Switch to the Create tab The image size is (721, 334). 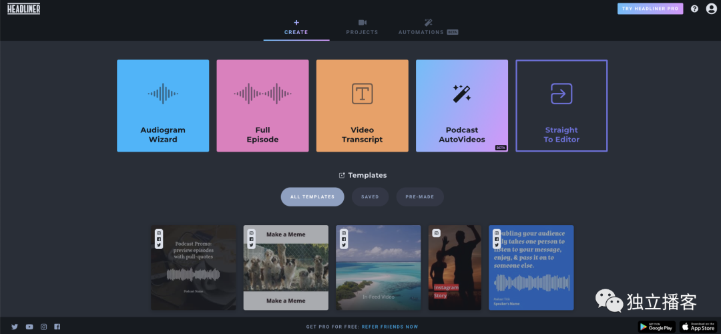tap(296, 27)
